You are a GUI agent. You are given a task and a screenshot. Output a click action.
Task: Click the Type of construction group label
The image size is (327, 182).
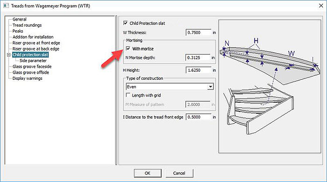click(x=144, y=78)
